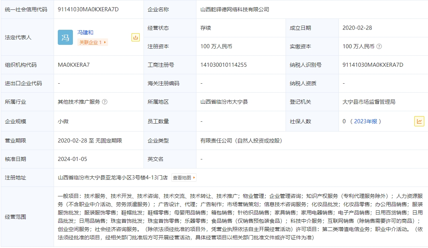Click the 营业期限 label
Screen dimensions: 428x248
tap(15, 141)
